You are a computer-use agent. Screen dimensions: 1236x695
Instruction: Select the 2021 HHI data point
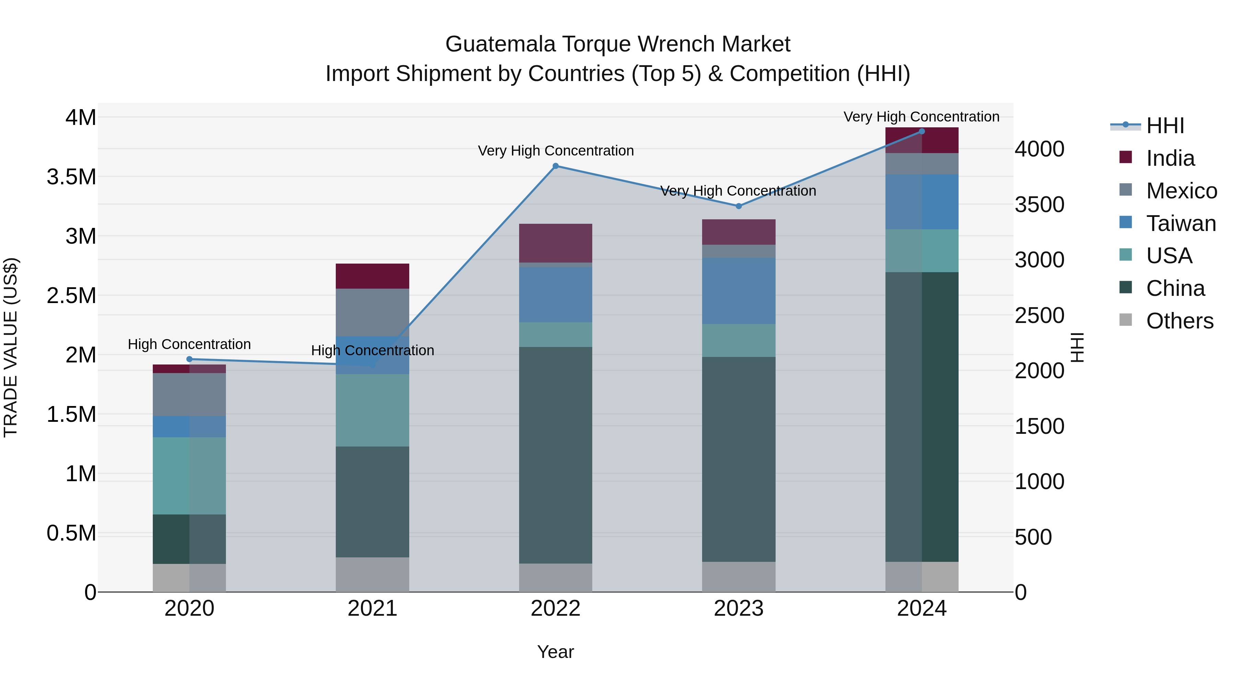(372, 366)
